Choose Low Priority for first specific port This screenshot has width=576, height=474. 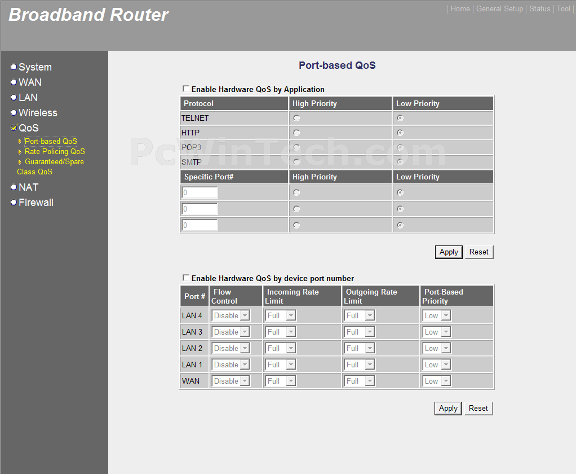(400, 192)
